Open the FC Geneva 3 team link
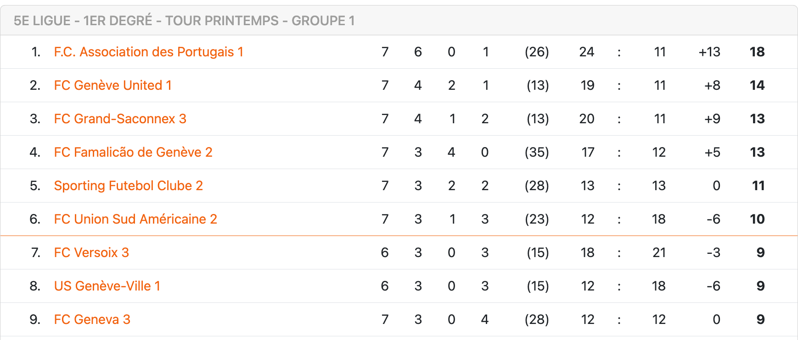The image size is (798, 340). pos(92,319)
